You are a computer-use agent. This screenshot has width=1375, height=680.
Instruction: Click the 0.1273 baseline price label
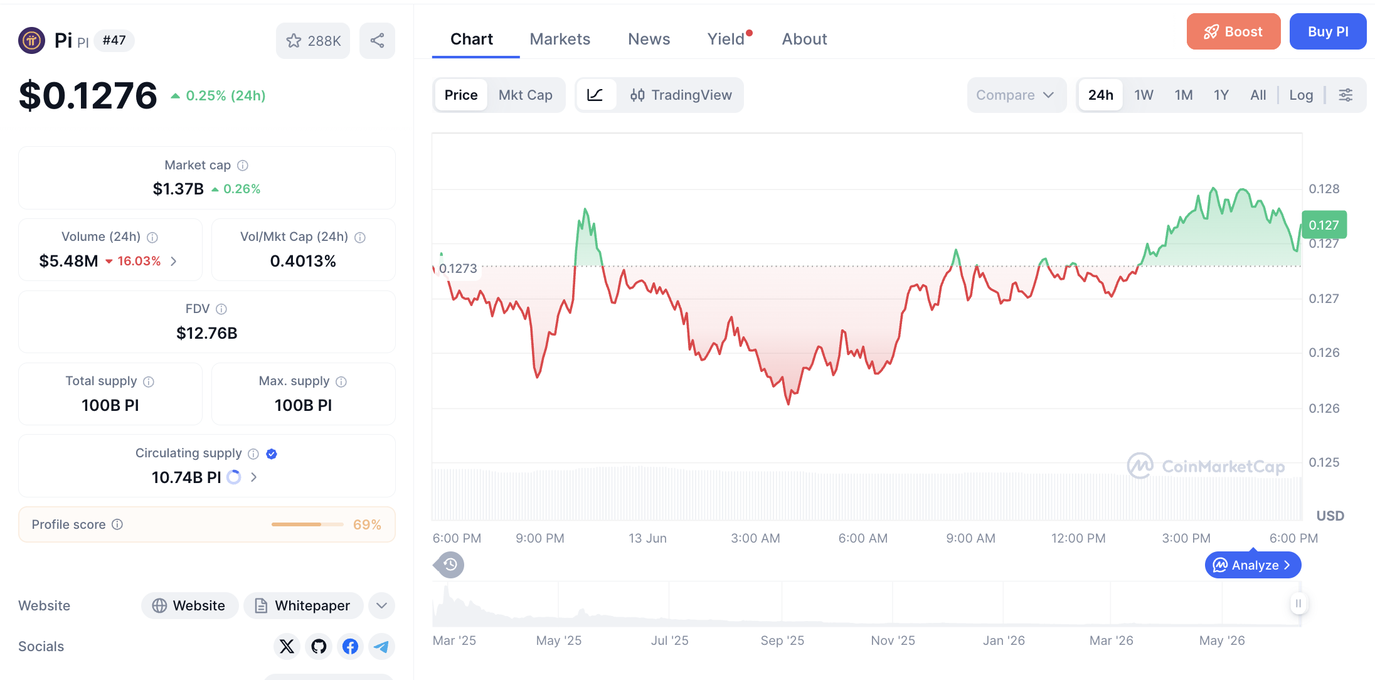pos(458,268)
